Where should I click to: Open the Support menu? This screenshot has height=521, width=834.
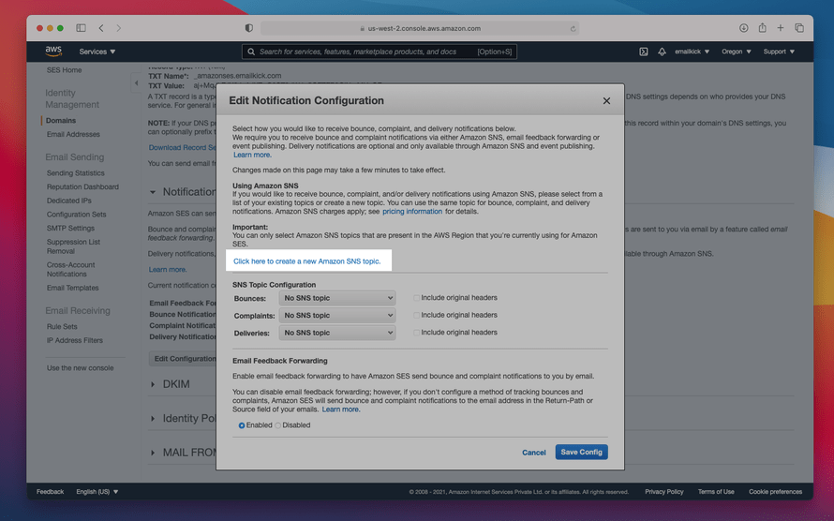coord(779,52)
